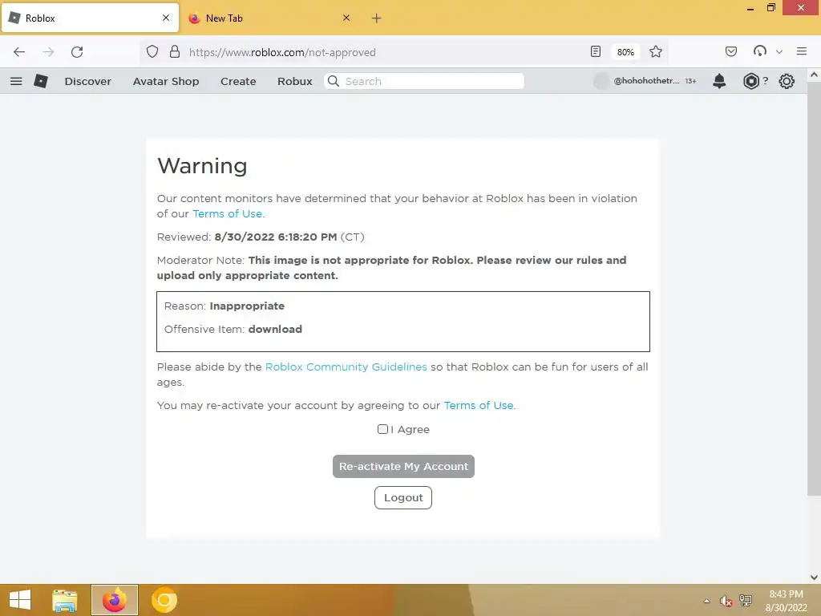Open the Avatar Shop
This screenshot has height=616, width=821.
[x=166, y=81]
